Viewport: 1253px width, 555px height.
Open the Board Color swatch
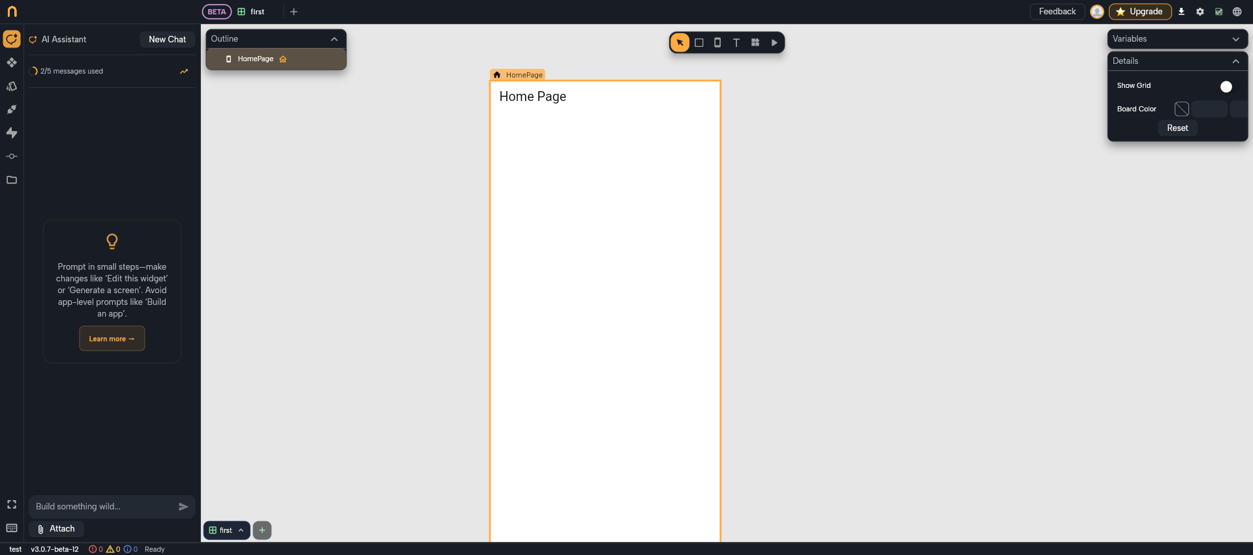point(1181,109)
